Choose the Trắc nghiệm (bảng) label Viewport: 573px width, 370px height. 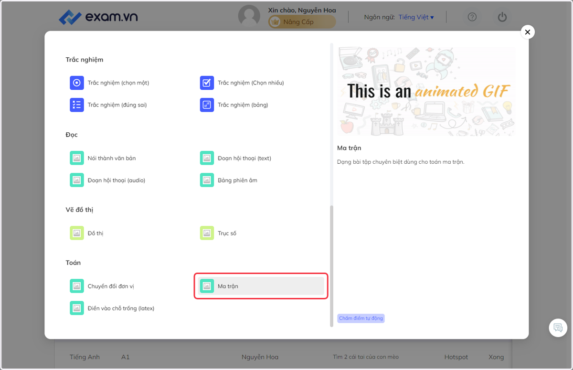pos(243,105)
